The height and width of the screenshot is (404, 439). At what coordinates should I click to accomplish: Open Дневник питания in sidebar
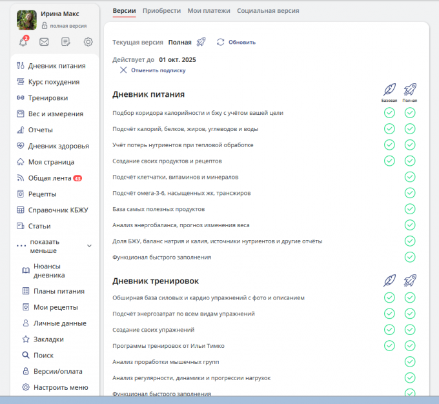(x=56, y=66)
